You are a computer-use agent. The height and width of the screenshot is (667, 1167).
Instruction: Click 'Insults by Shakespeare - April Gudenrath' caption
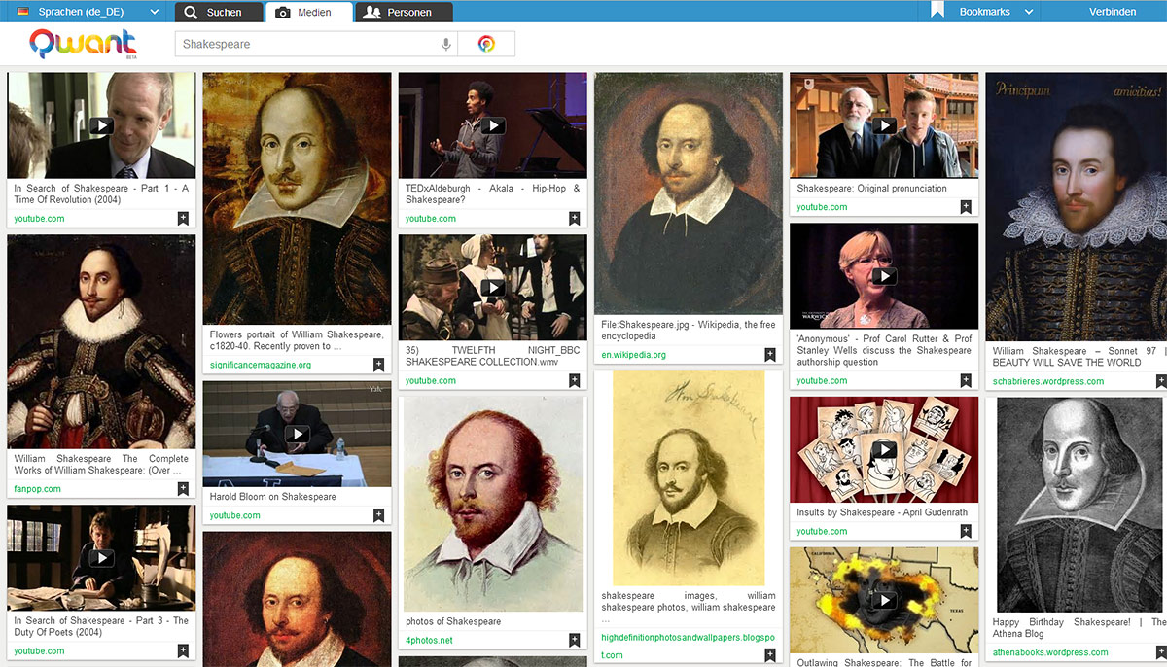[x=882, y=512]
